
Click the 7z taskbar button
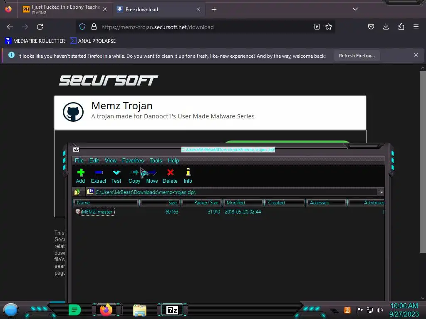tap(172, 310)
